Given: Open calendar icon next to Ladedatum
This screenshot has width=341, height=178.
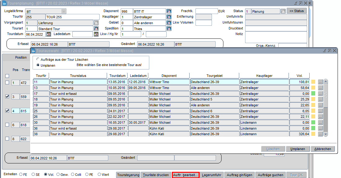Looking at the screenshot, I should [x=96, y=34].
